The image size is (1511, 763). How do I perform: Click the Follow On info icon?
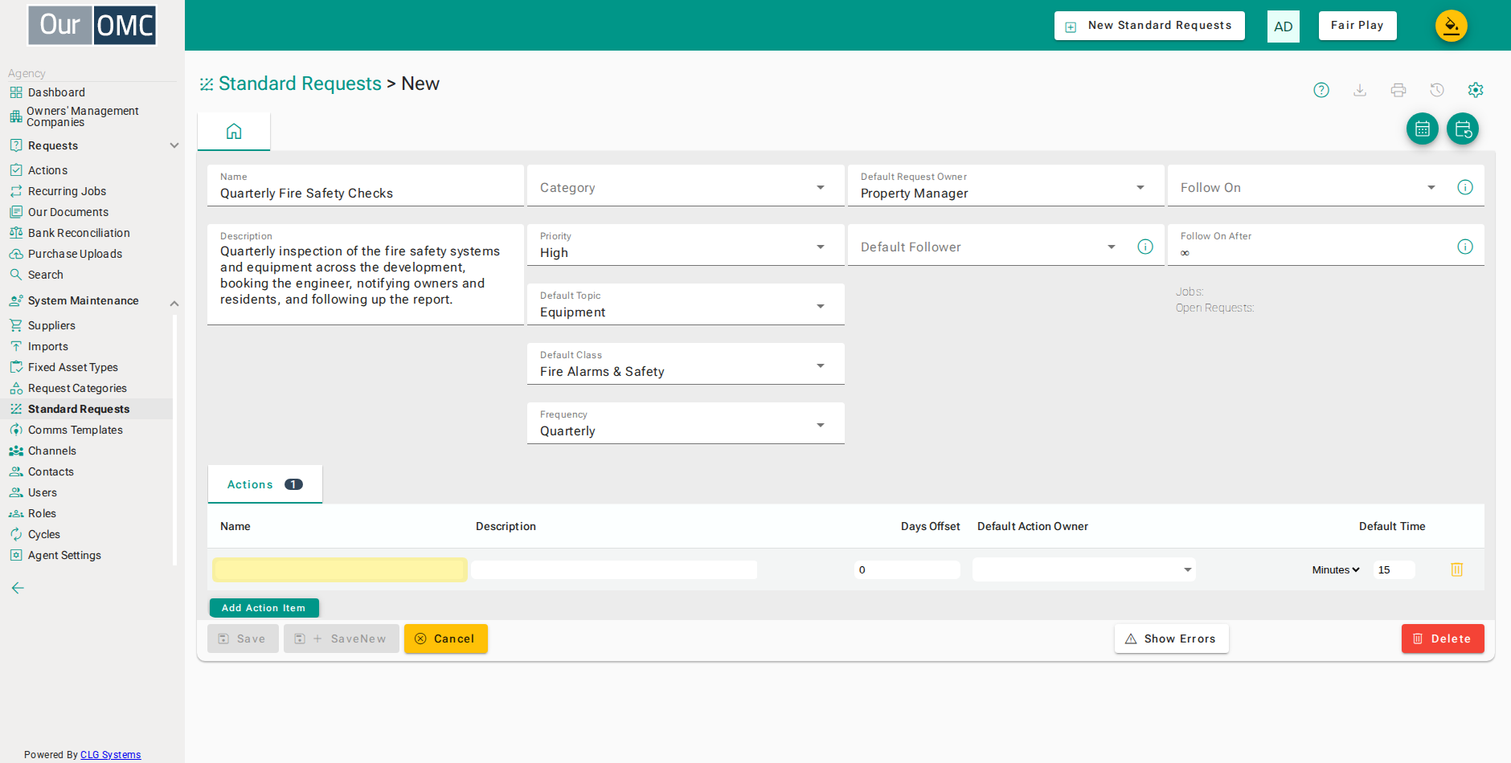pyautogui.click(x=1465, y=187)
